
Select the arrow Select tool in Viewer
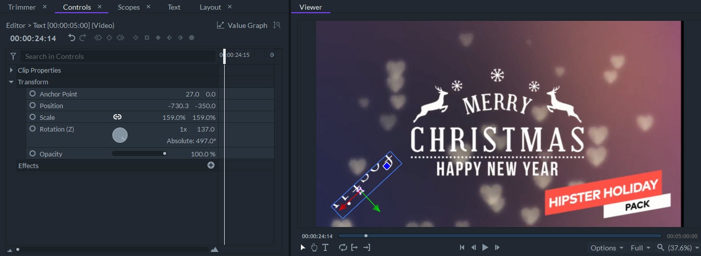pos(302,247)
